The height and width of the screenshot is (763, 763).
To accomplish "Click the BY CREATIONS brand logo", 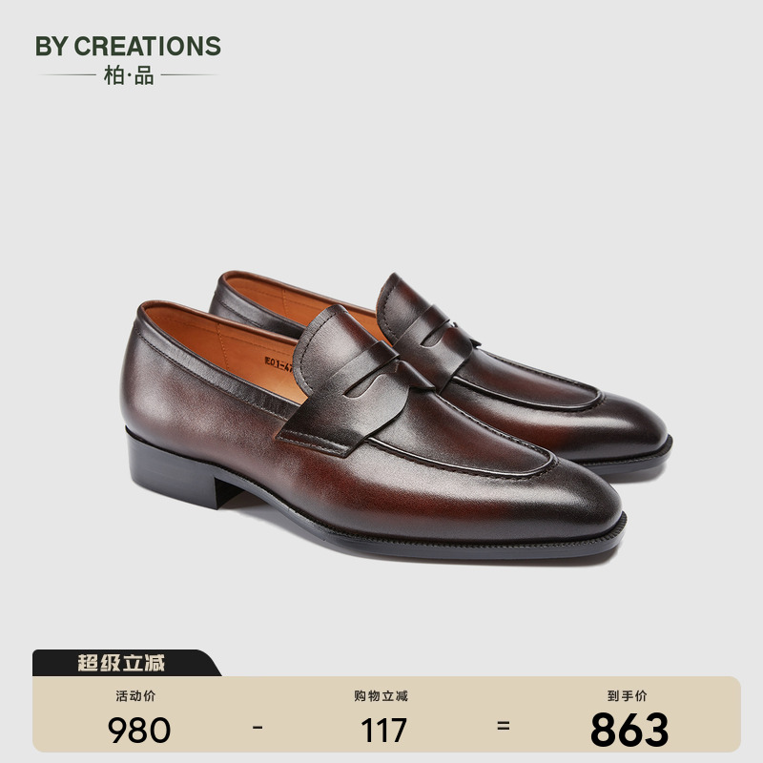I will tap(128, 46).
